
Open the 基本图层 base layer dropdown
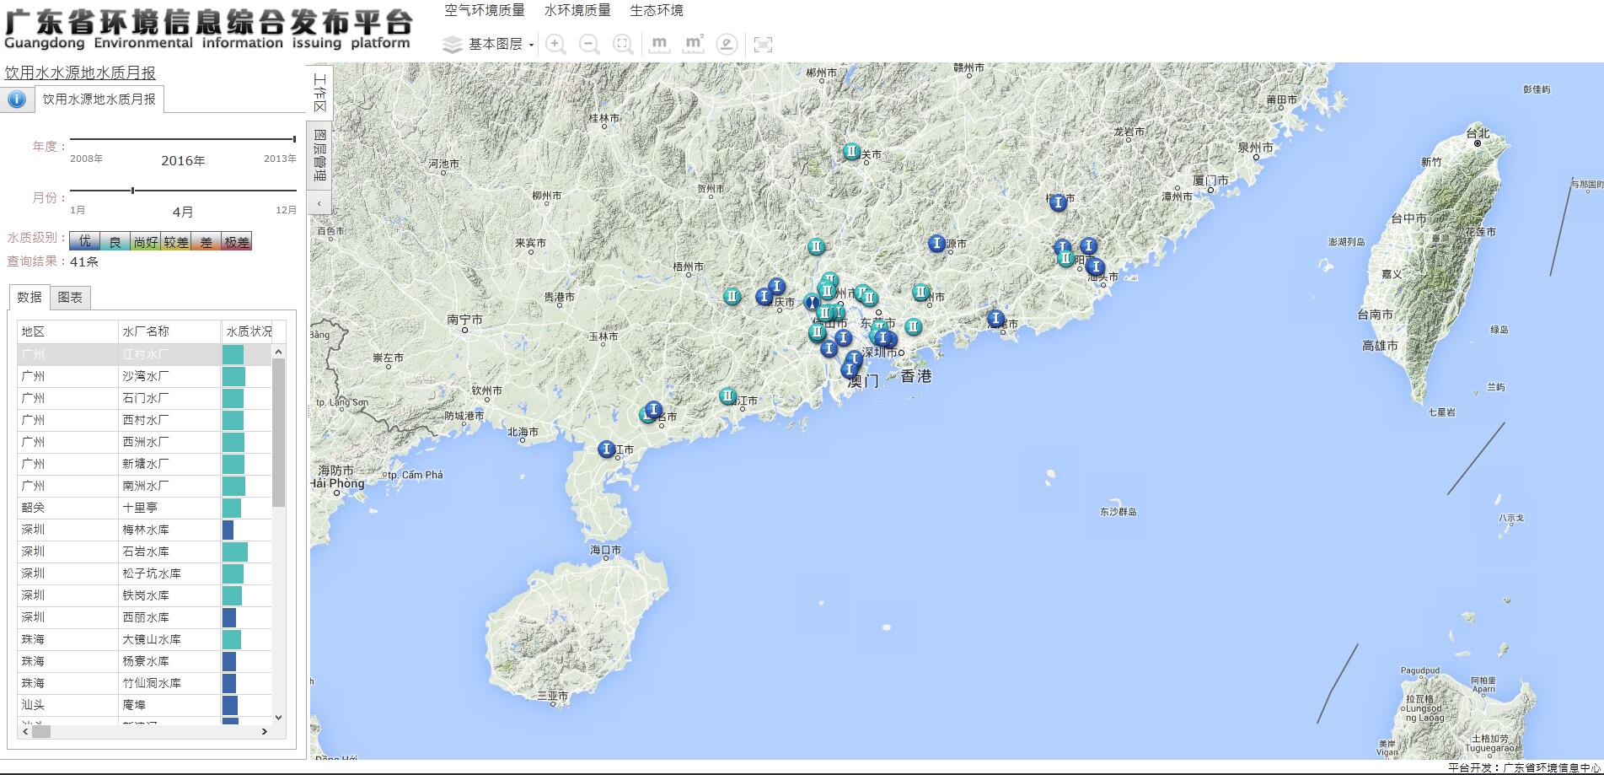(x=489, y=45)
